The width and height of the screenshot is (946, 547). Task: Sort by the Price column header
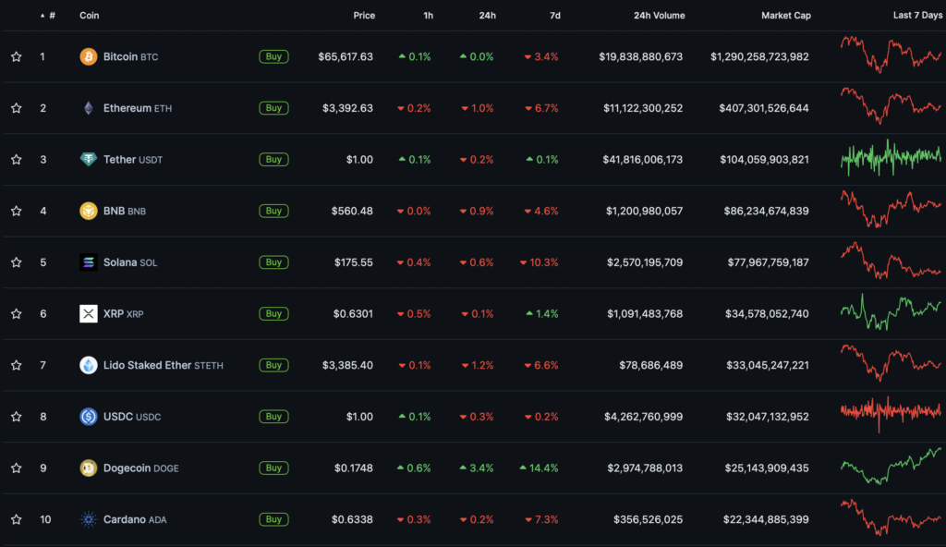pos(364,16)
